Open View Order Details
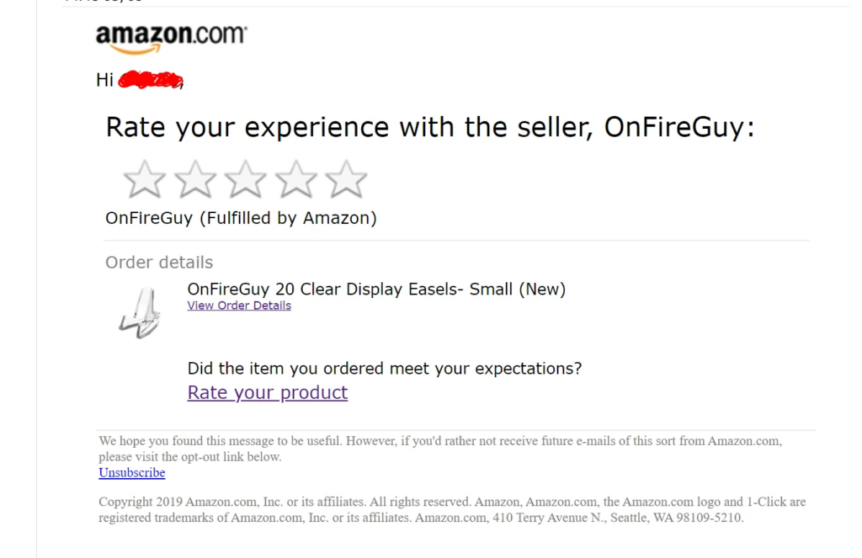Screen dimensions: 862x558 click(238, 305)
